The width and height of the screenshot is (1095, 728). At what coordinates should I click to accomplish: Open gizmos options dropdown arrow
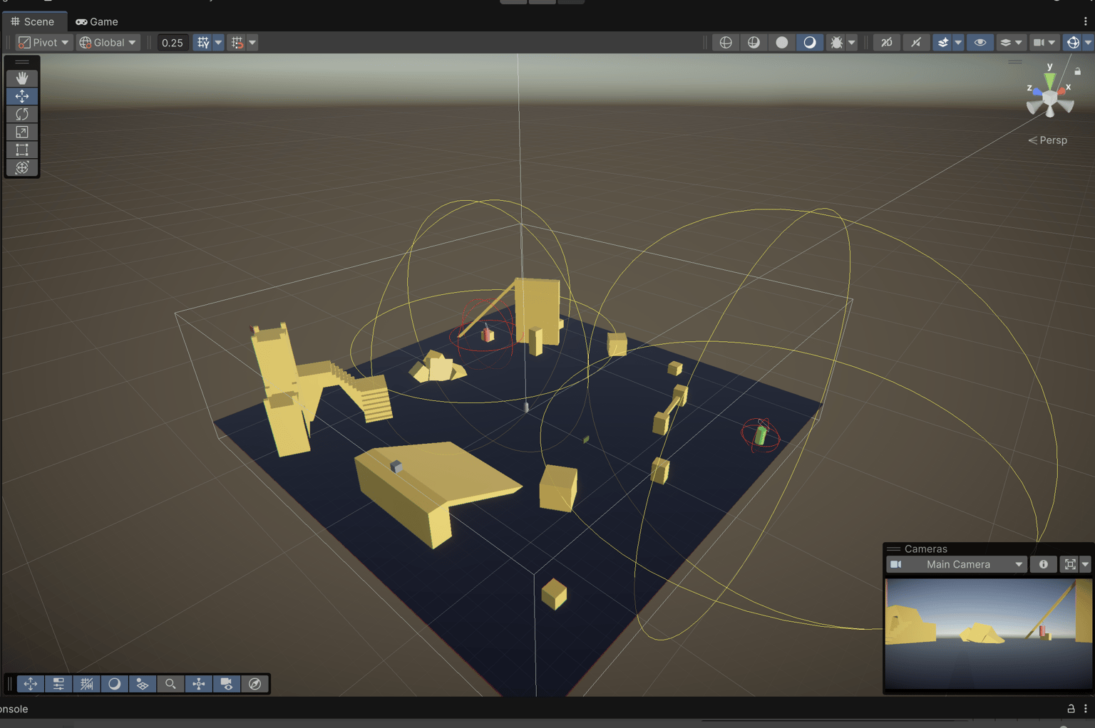pyautogui.click(x=1088, y=43)
